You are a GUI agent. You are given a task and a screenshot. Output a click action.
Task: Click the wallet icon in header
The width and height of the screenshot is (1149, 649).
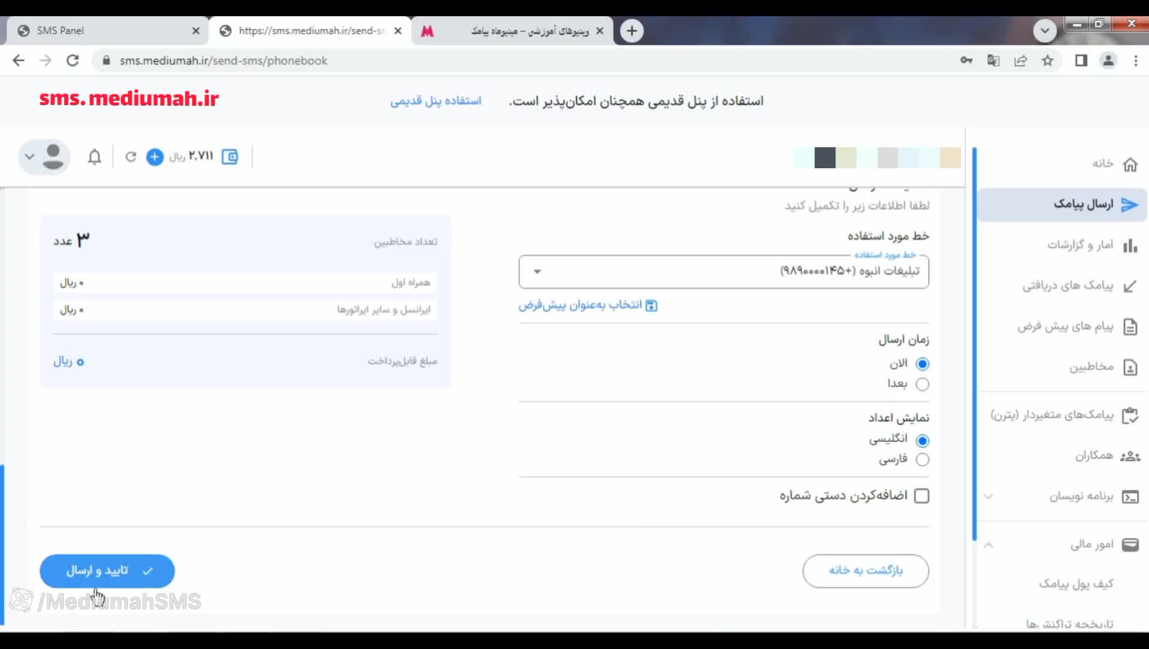coord(230,157)
